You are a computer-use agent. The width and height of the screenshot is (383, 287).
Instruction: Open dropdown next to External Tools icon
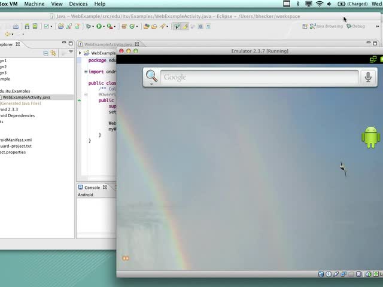[x=114, y=26]
